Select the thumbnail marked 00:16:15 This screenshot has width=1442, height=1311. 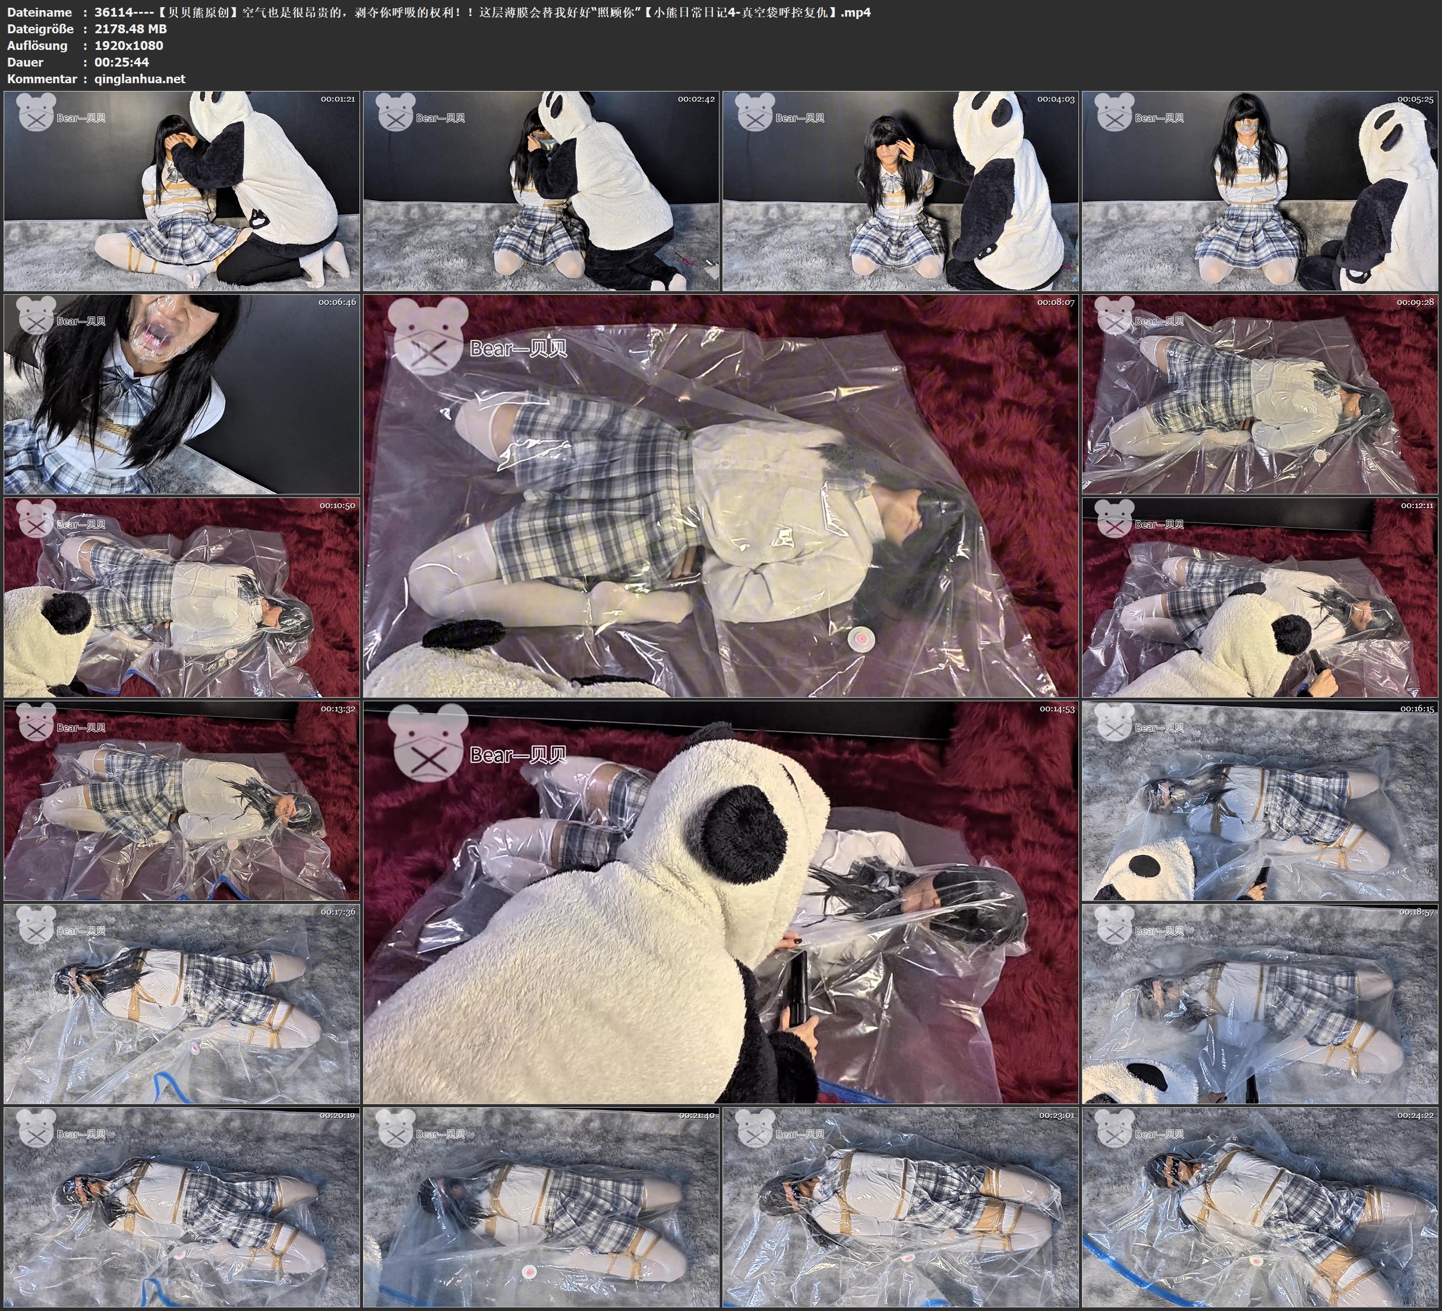(1260, 801)
